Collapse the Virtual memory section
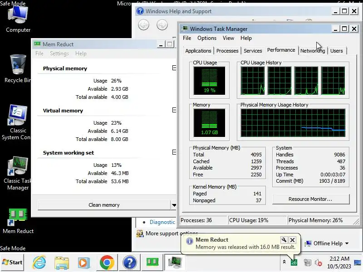363x272 pixels. [x=174, y=110]
